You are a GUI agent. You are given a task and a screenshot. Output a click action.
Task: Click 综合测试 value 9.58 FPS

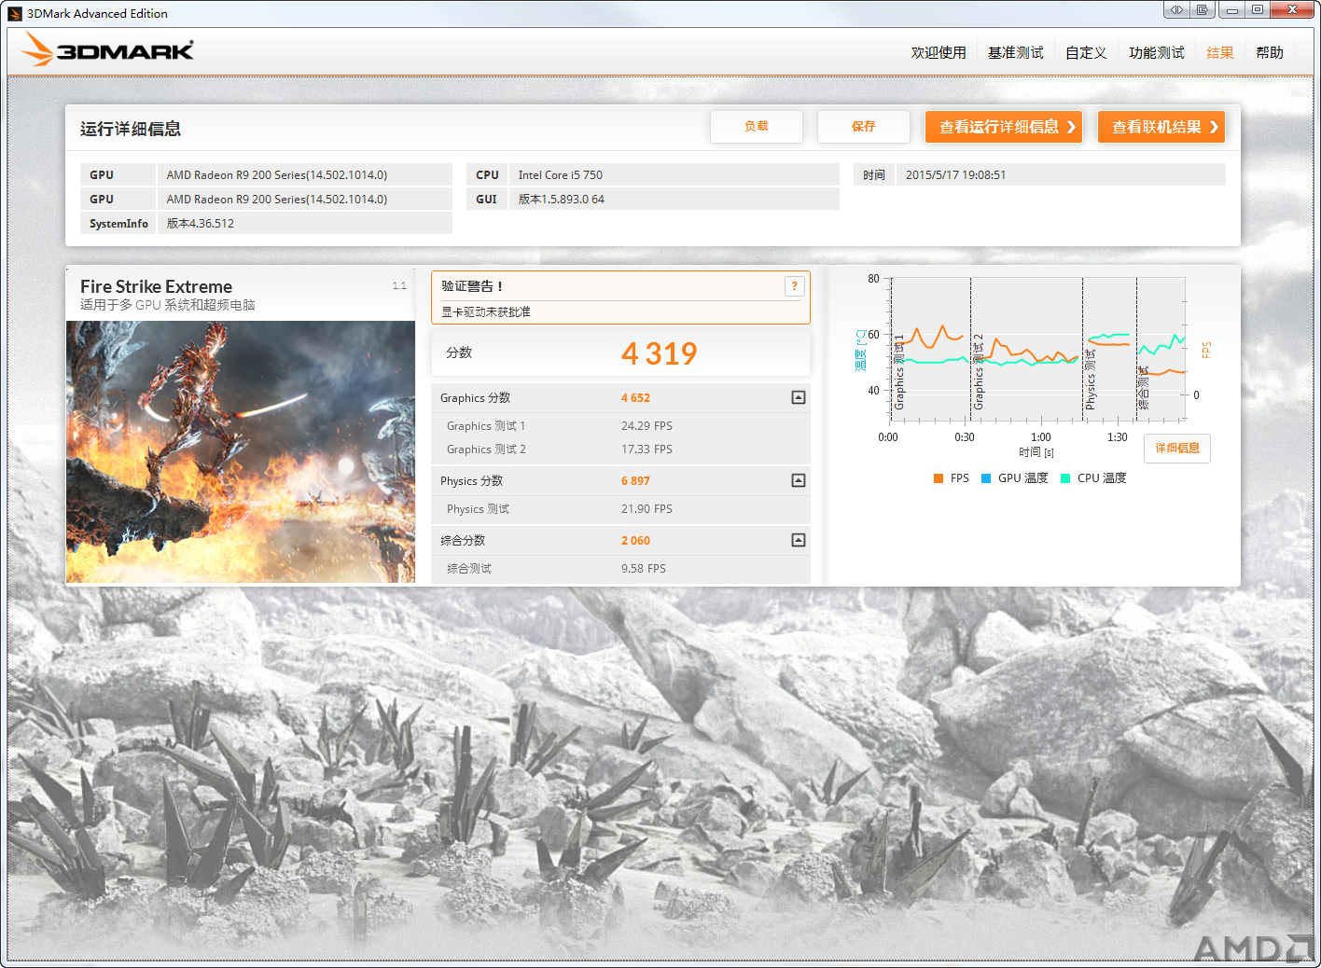coord(644,569)
